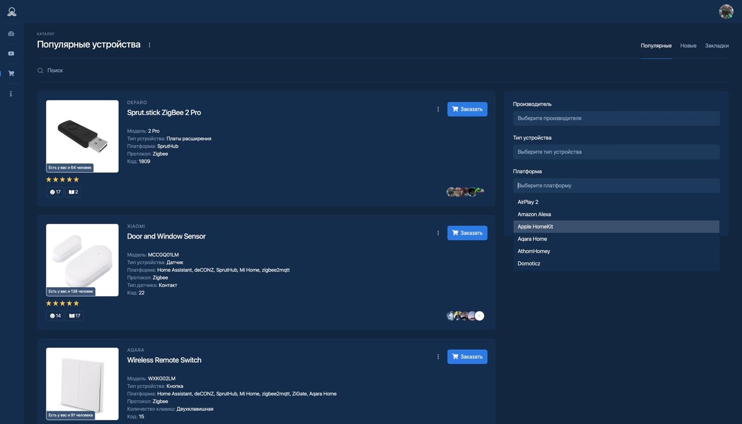
Task: Click owner avatars on Door and Window Sensor card
Action: pyautogui.click(x=465, y=316)
